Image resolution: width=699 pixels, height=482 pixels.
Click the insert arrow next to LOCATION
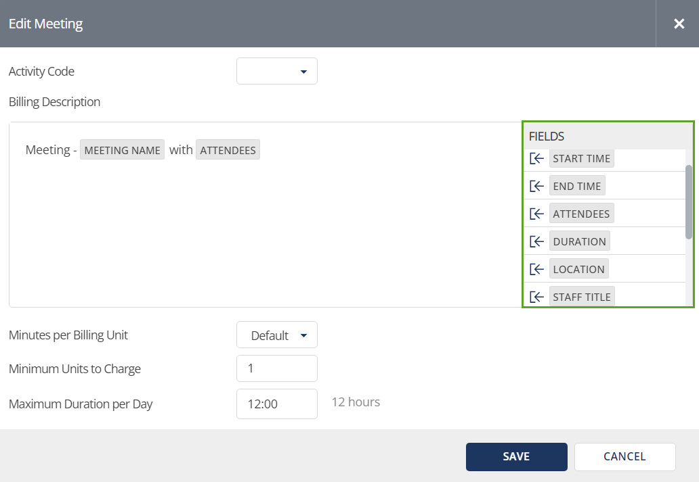coord(536,268)
